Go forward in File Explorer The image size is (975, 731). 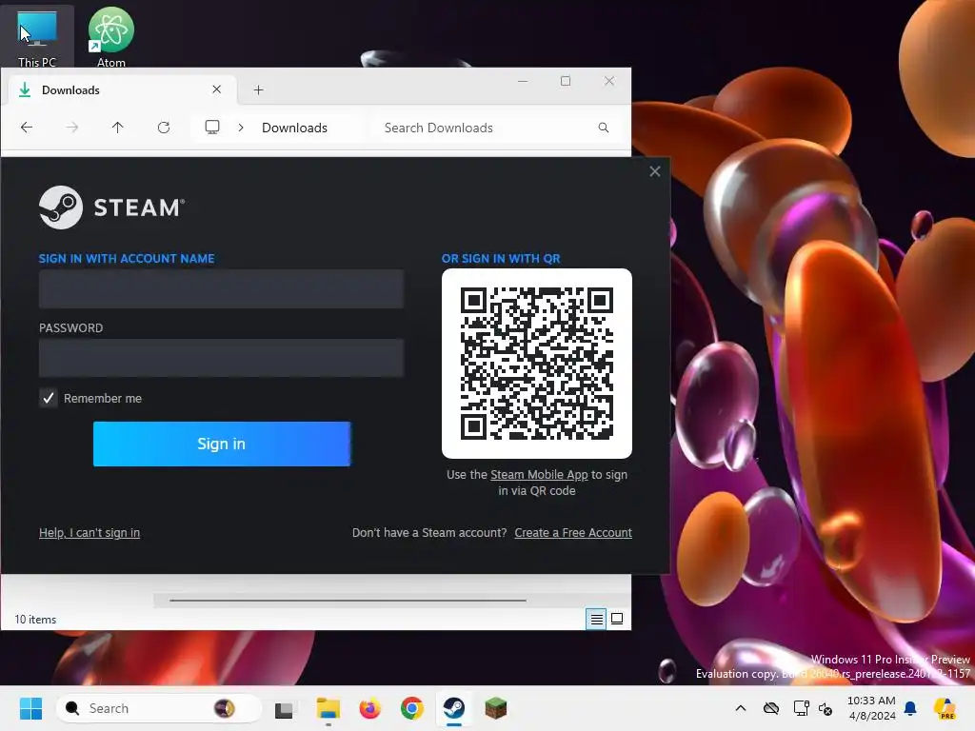point(72,128)
